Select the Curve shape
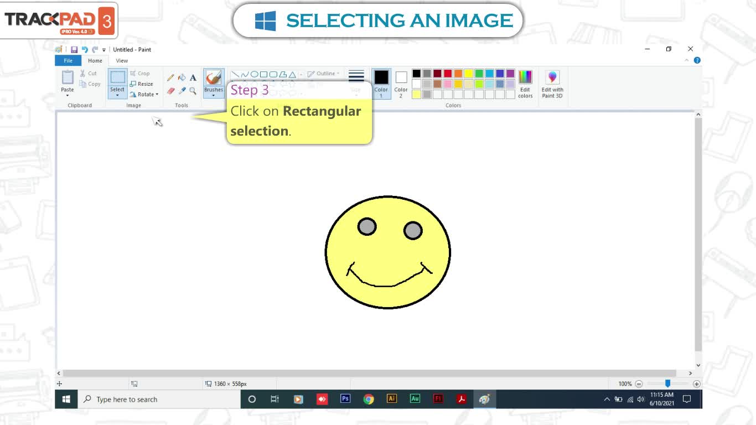756x425 pixels. click(245, 74)
